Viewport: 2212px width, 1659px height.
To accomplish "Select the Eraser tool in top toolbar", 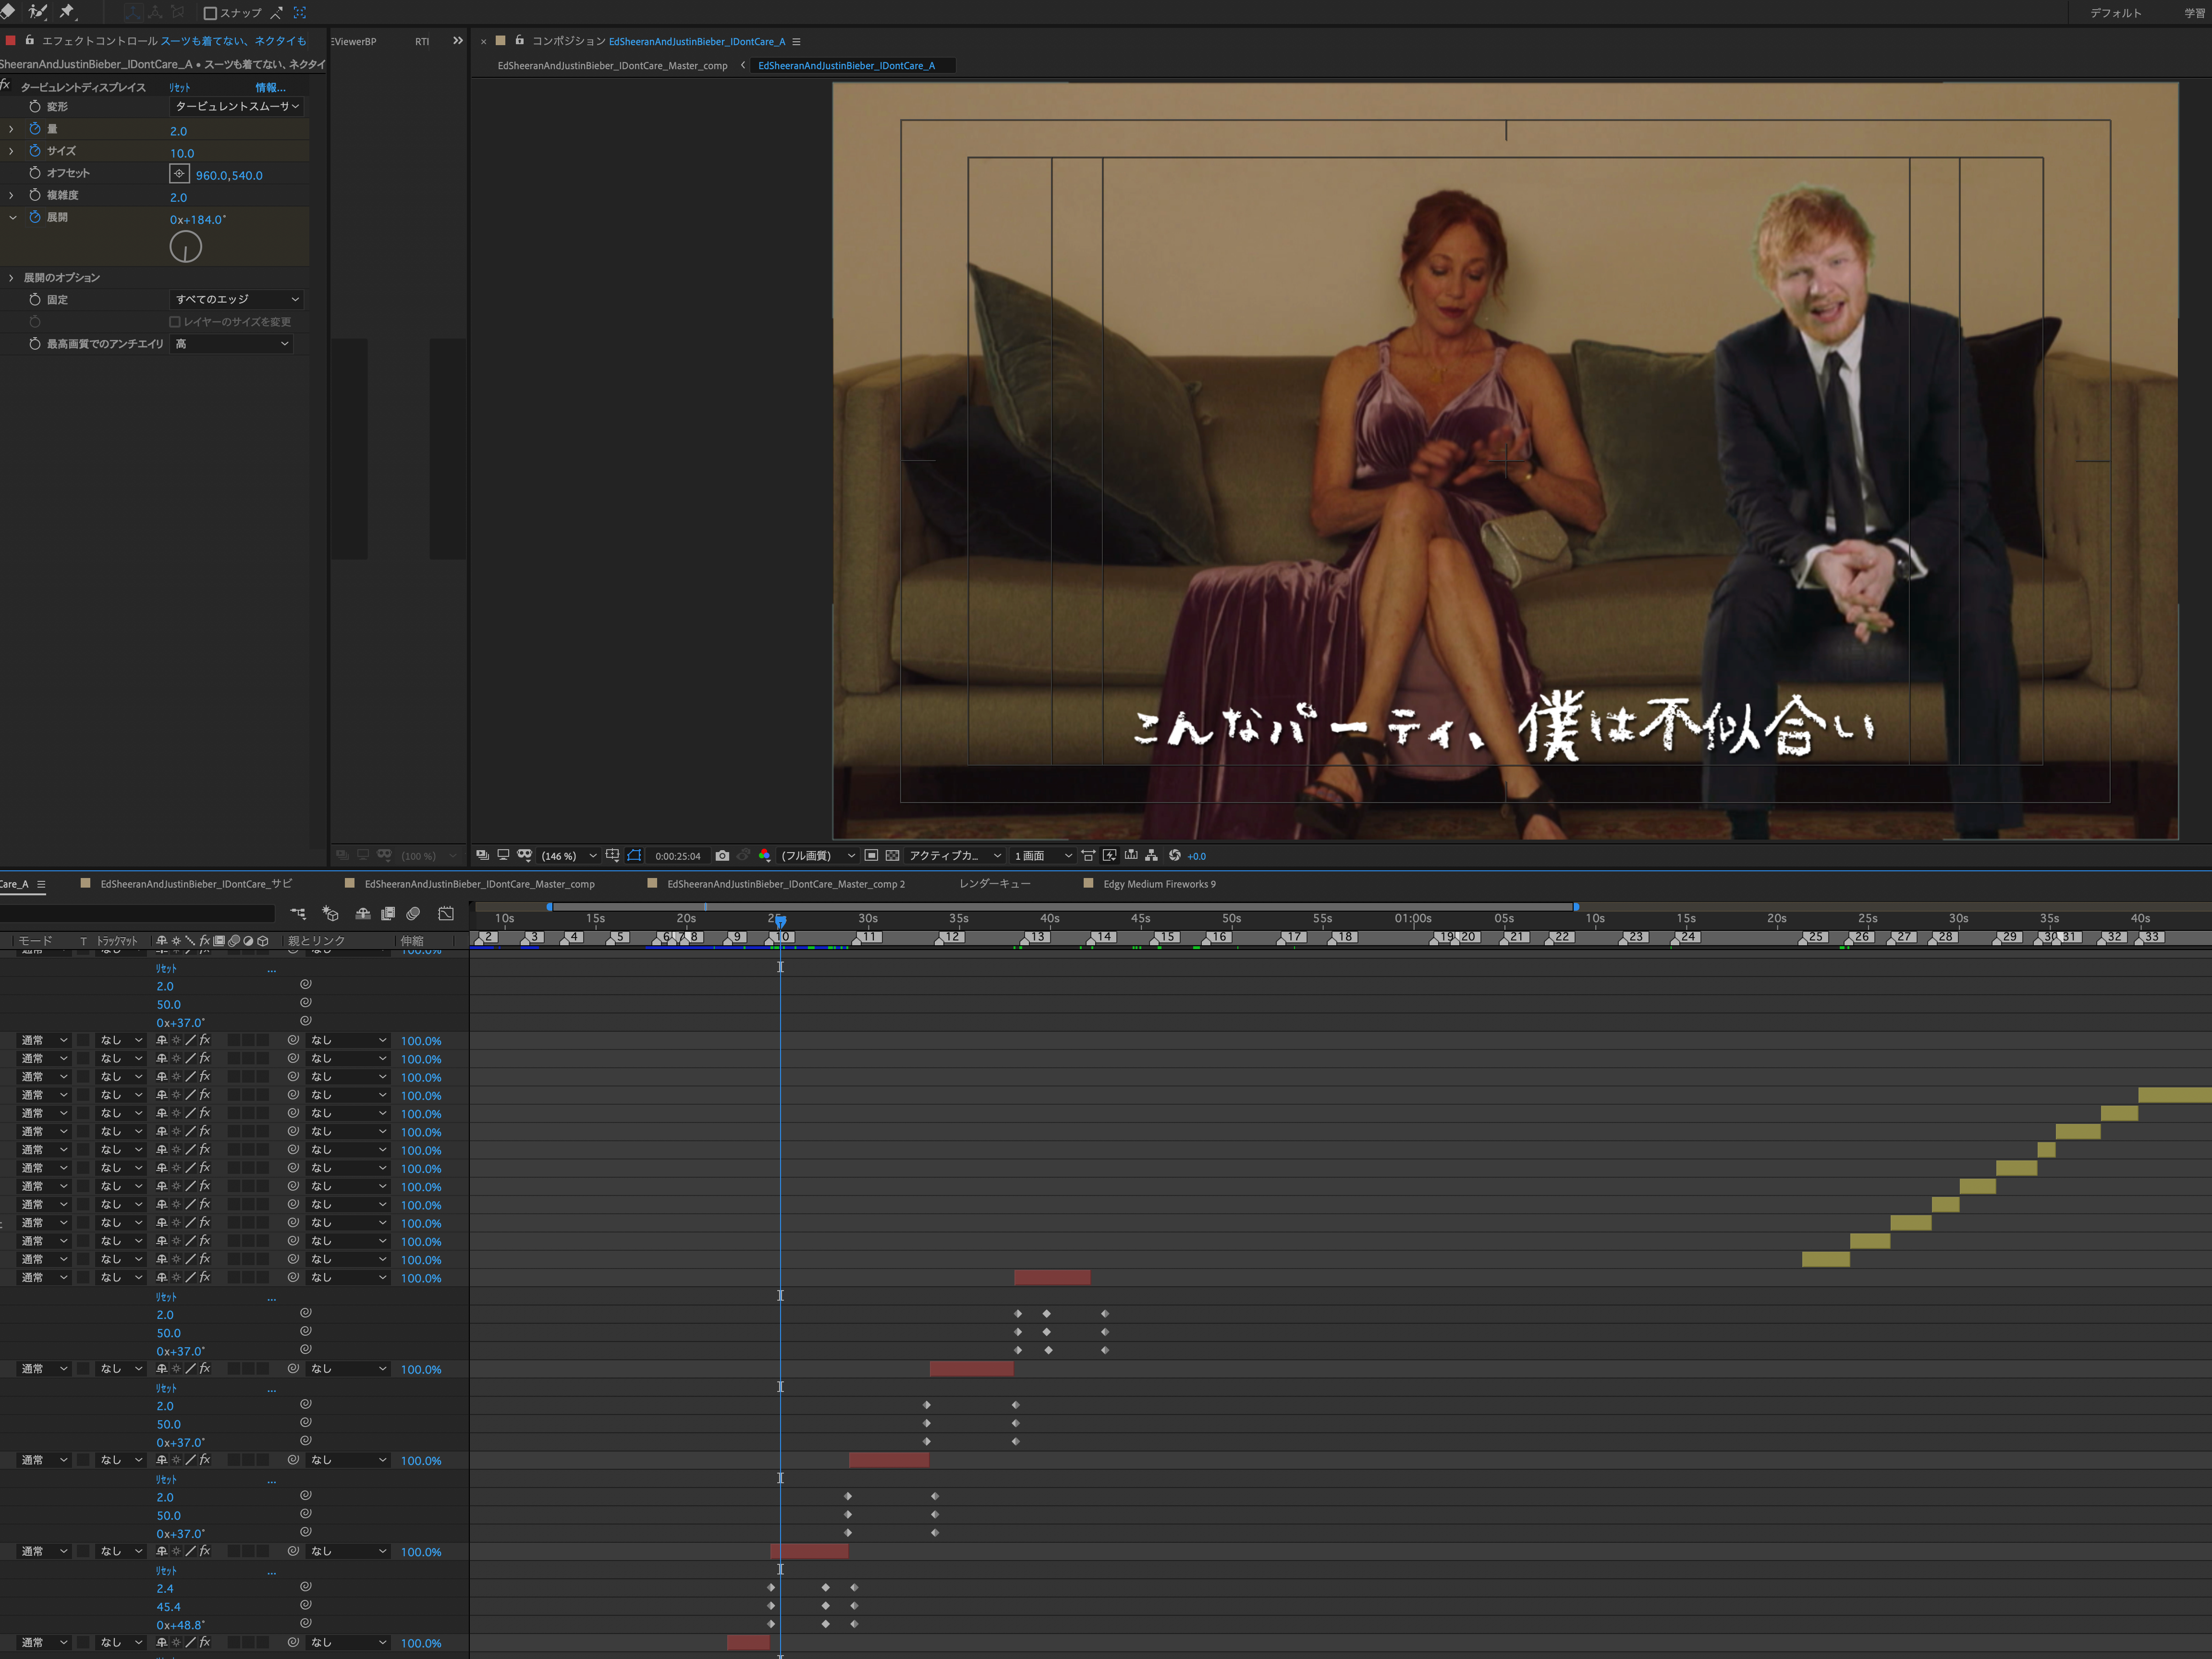I will [8, 12].
